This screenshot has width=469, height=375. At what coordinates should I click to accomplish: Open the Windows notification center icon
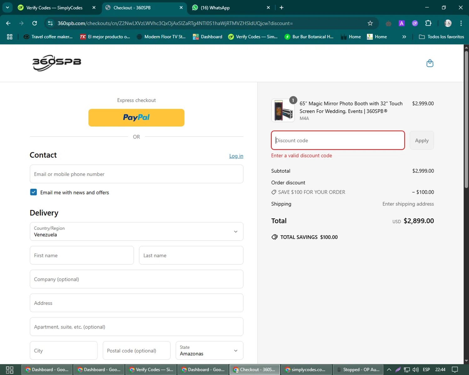click(455, 370)
